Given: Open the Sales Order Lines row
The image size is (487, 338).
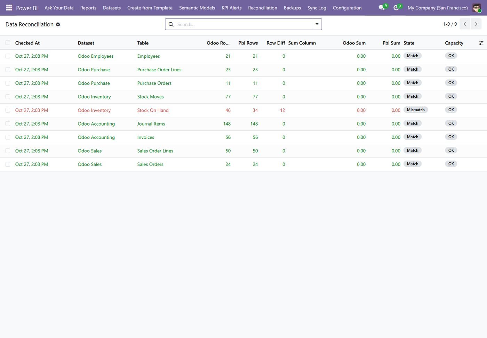Looking at the screenshot, I should pyautogui.click(x=243, y=151).
